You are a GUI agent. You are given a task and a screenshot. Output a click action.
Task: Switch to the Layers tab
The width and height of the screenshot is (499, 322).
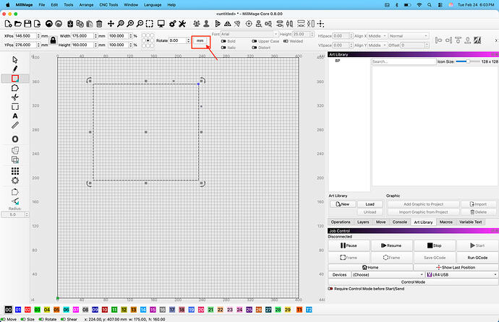[x=363, y=222]
